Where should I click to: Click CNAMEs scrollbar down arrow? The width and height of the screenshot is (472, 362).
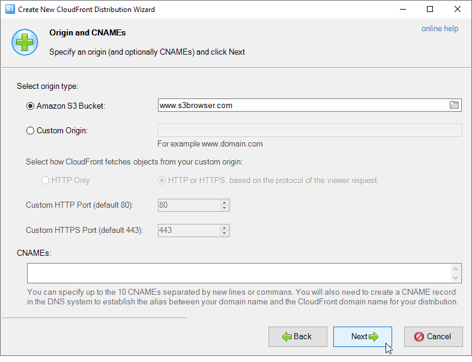click(x=455, y=278)
